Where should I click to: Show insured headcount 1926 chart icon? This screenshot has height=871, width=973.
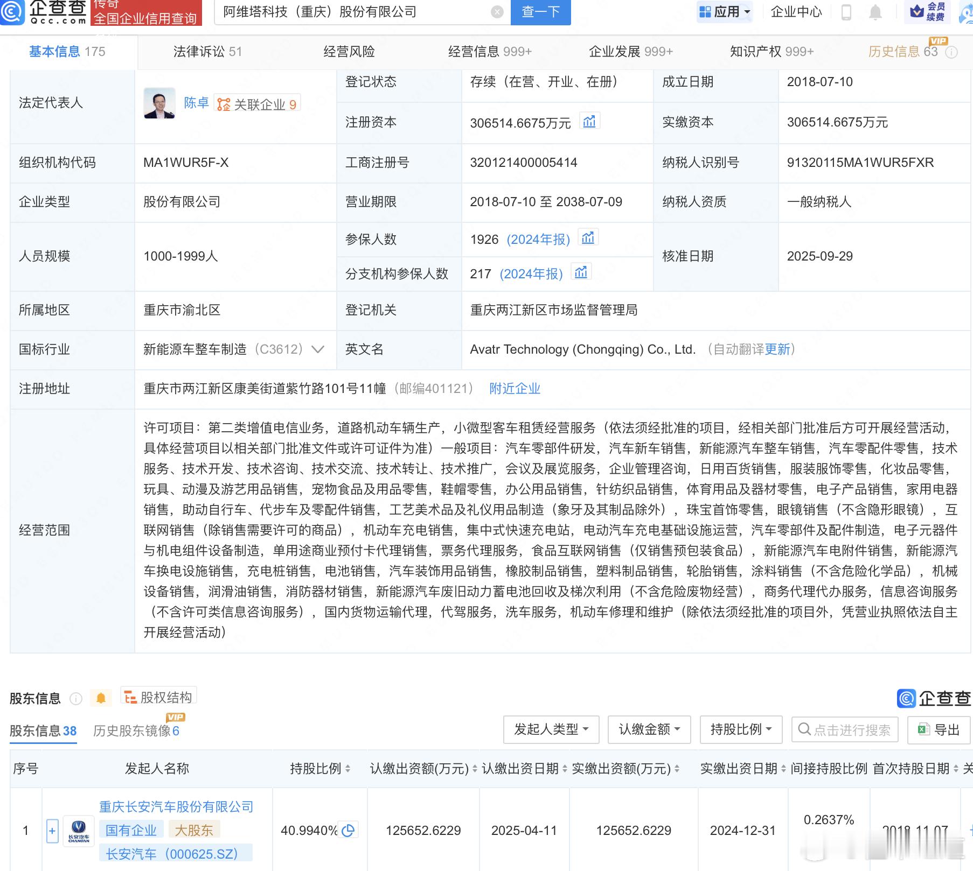(588, 237)
